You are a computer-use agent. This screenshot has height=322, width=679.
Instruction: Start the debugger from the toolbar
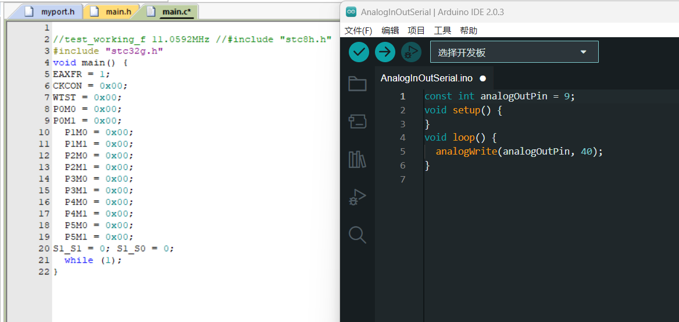(412, 52)
